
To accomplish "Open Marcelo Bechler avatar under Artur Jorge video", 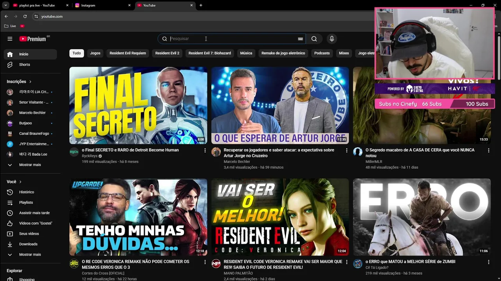I will point(216,152).
